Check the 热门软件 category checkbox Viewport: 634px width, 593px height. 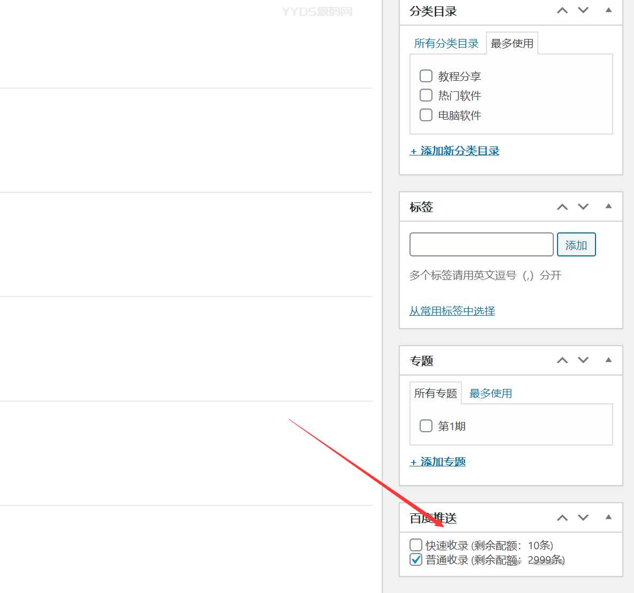[426, 95]
